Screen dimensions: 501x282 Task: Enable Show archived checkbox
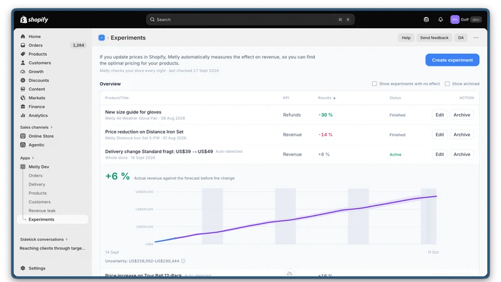pyautogui.click(x=447, y=84)
